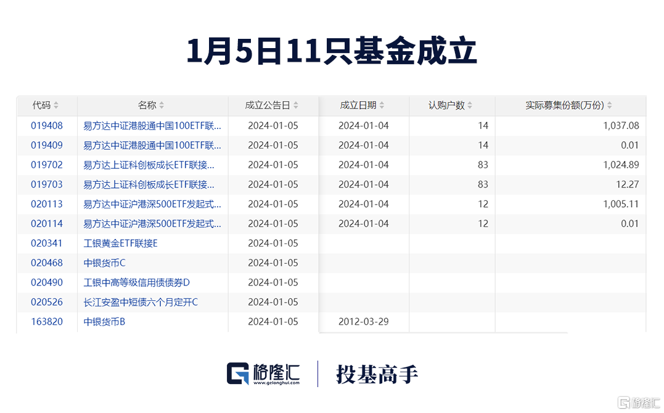Sort by 成立日期 column arrow icon

(x=382, y=105)
